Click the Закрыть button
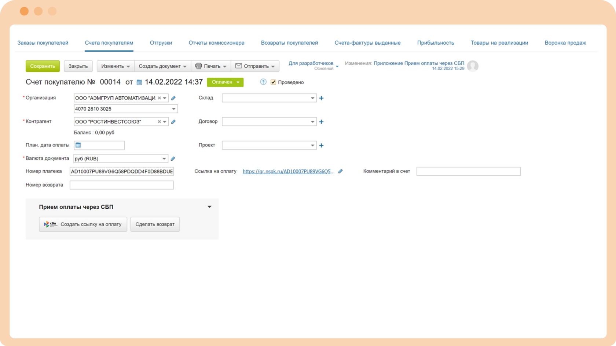This screenshot has height=346, width=616. click(x=78, y=66)
